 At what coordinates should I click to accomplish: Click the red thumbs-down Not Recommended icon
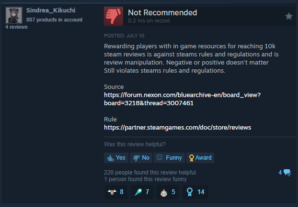(x=114, y=16)
